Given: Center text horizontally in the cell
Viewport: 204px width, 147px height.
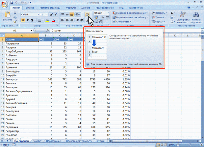Looking at the screenshot, I should pos(67,20).
